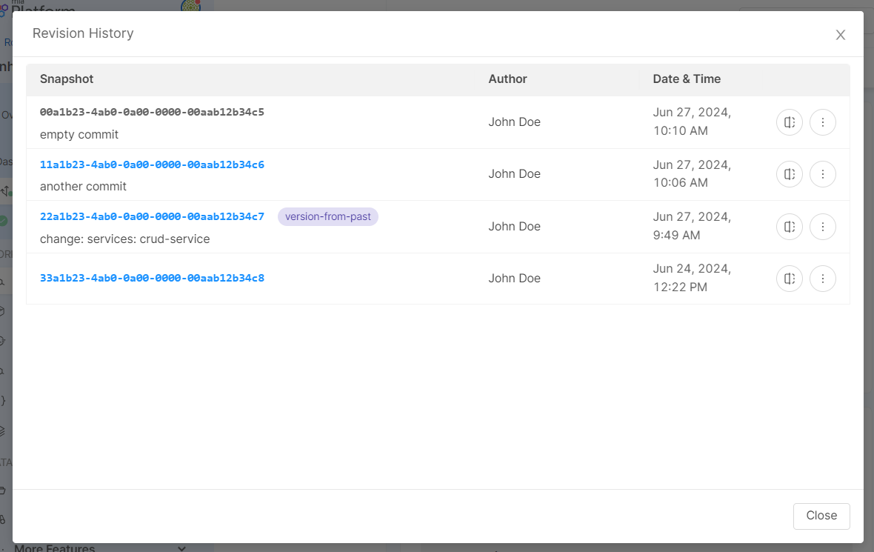Open diff comparison for the "another commit" snapshot
874x552 pixels.
point(789,174)
